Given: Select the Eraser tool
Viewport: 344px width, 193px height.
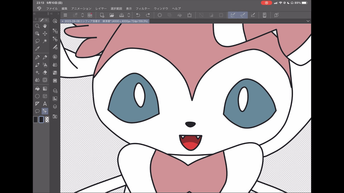Looking at the screenshot, I should tap(45, 73).
